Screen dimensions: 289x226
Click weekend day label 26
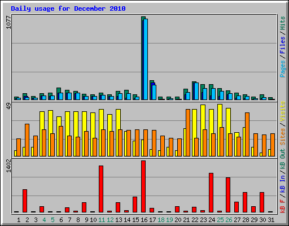pyautogui.click(x=229, y=220)
